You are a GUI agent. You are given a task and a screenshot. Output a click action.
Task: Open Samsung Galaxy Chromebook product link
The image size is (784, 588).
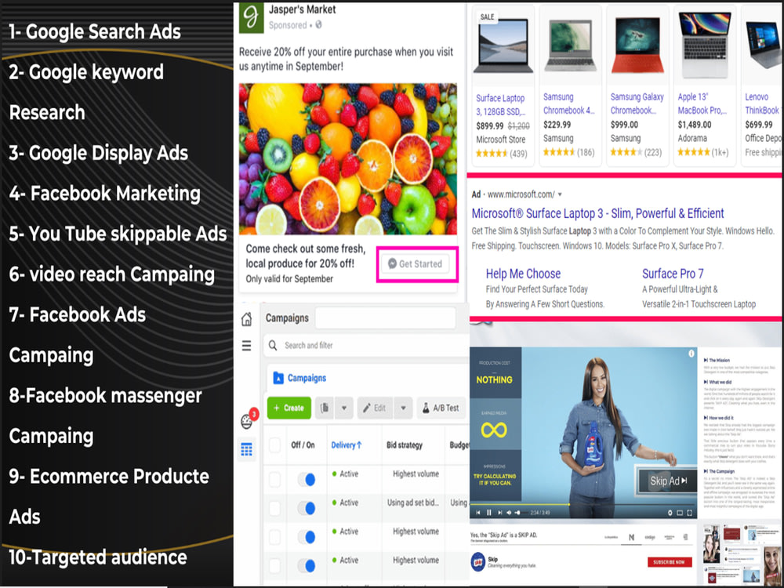click(x=637, y=103)
